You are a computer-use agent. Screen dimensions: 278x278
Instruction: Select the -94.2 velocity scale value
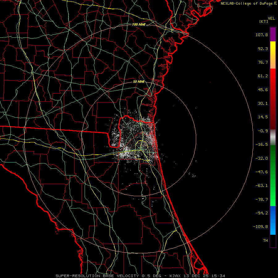(x=262, y=213)
